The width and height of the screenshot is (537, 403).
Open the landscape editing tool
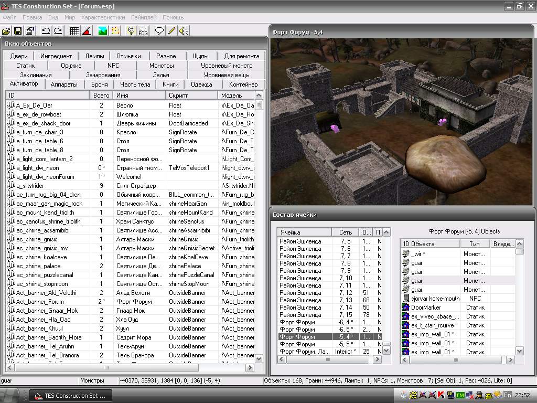pyautogui.click(x=102, y=31)
